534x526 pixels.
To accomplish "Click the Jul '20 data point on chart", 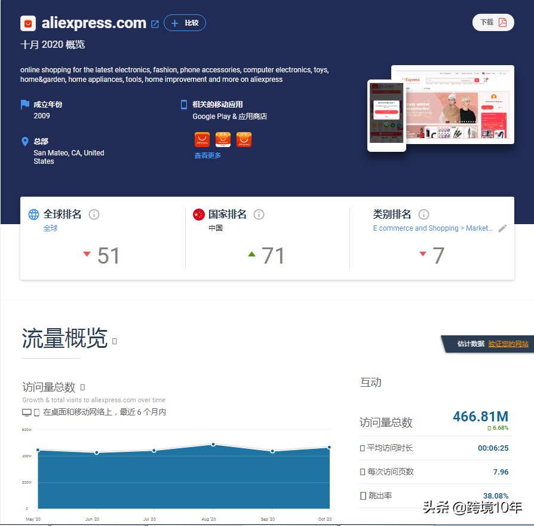I will pos(154,451).
